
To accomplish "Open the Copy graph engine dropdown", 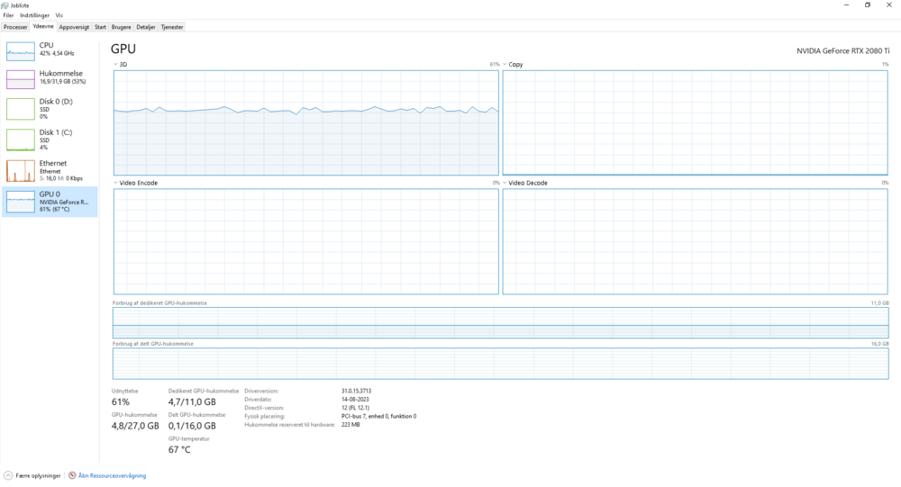I will tap(505, 65).
